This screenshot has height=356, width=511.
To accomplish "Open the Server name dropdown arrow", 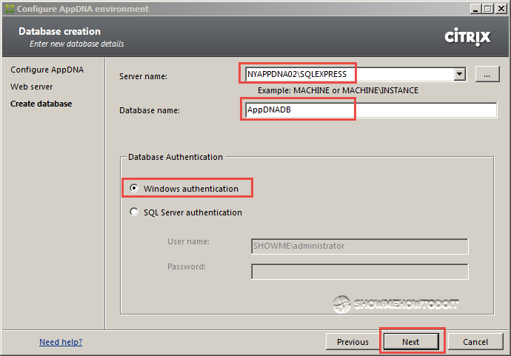I will [459, 74].
